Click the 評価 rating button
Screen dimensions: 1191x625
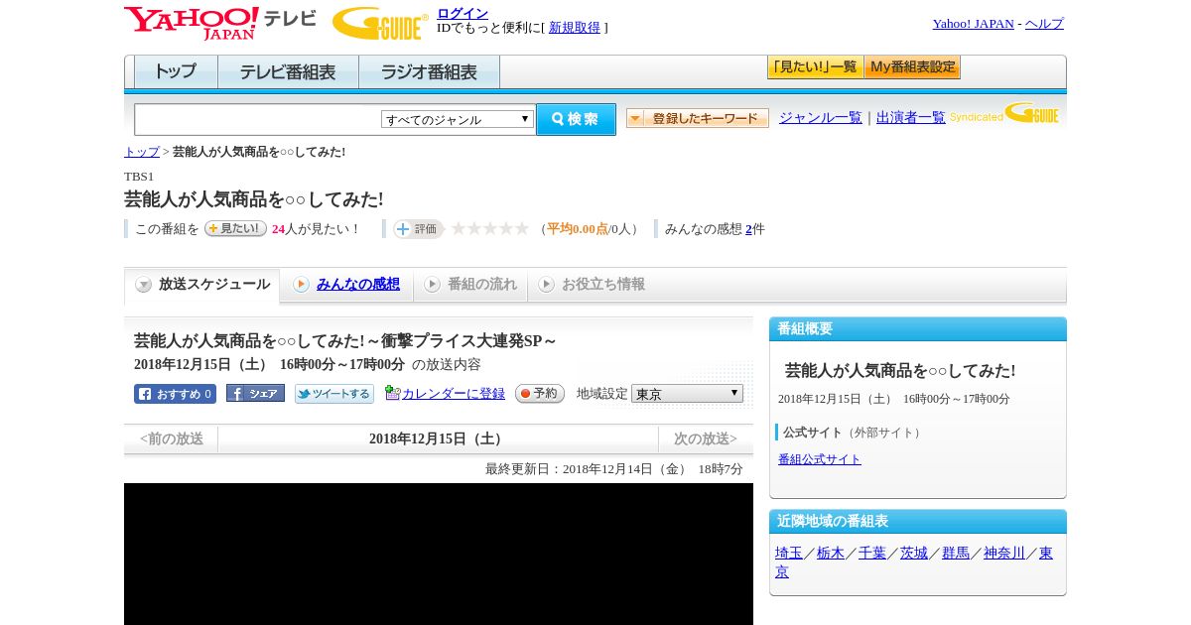coord(418,229)
